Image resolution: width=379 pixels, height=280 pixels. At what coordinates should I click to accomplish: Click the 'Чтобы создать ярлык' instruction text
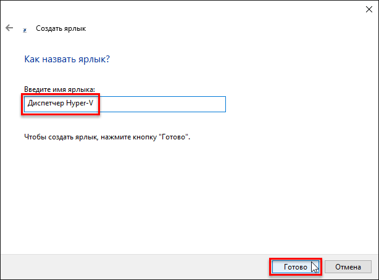point(107,137)
